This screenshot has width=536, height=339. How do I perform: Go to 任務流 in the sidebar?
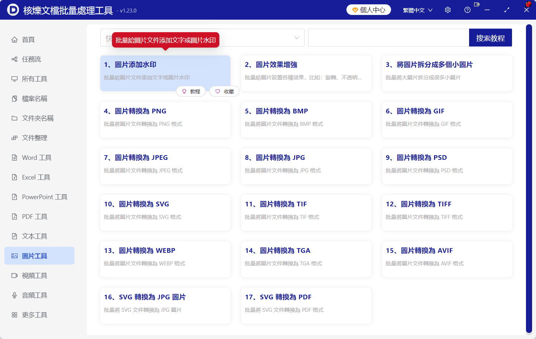[x=39, y=59]
